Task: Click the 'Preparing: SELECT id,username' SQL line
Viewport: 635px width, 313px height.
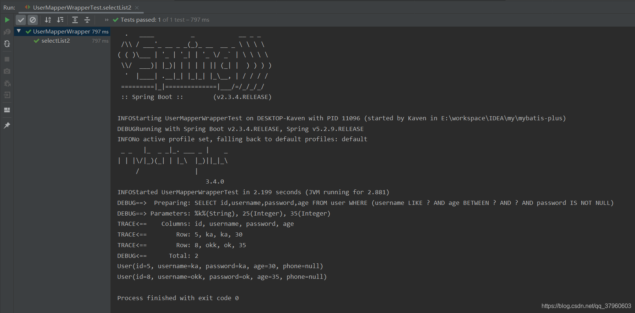Action: (x=366, y=203)
